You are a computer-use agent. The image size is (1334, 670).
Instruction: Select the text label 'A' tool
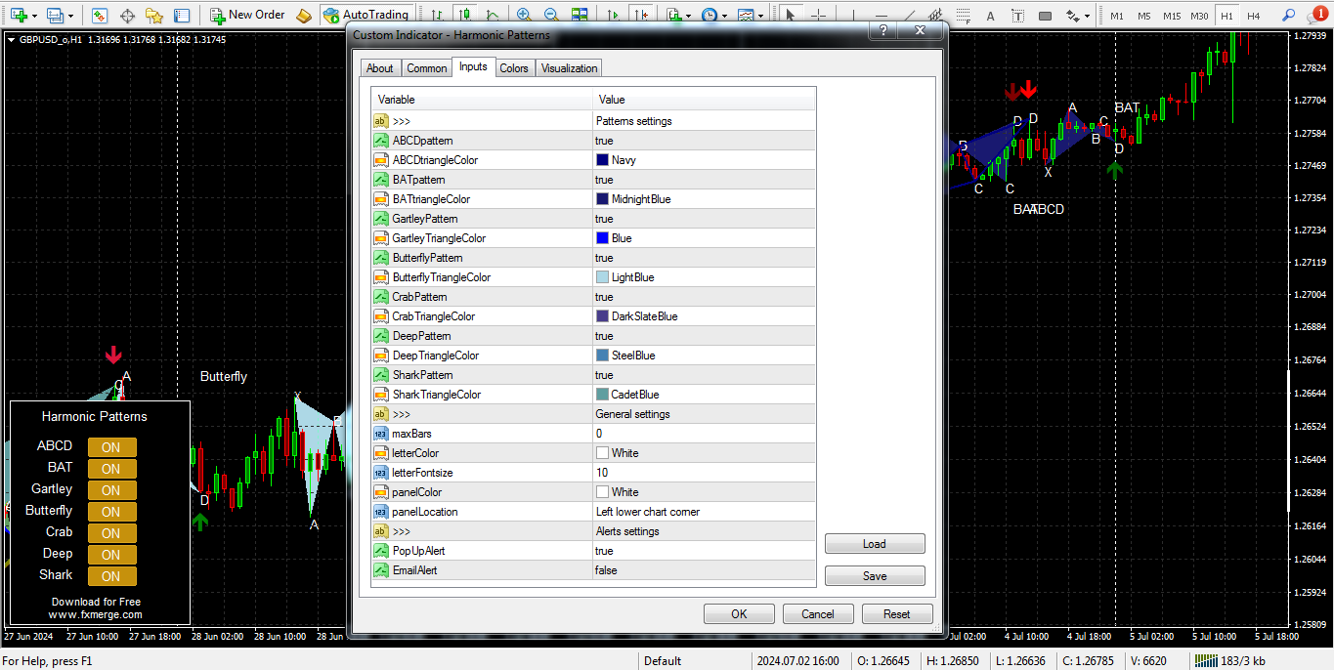(x=990, y=15)
